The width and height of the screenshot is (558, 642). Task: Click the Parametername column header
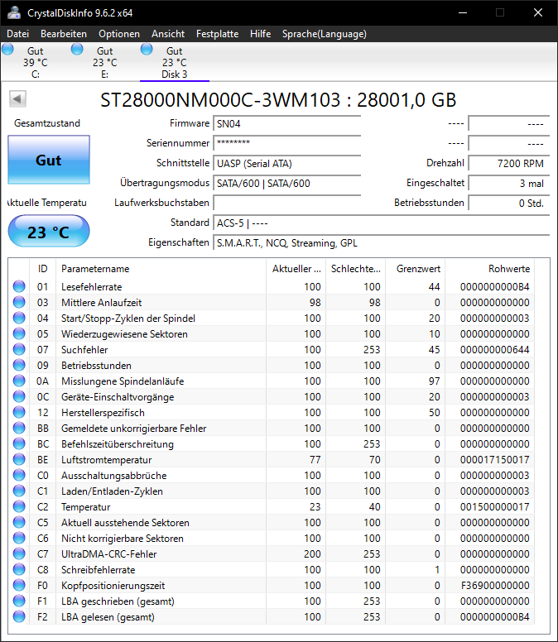point(161,269)
